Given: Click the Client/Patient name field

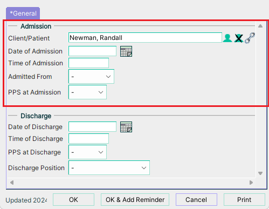Looking at the screenshot, I should click(x=145, y=38).
